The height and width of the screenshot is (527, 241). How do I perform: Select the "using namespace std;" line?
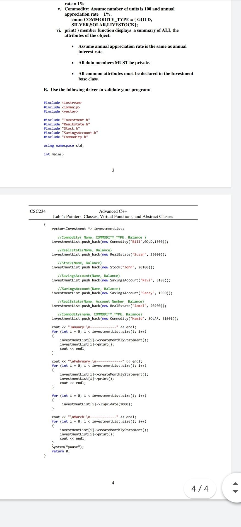(64, 145)
